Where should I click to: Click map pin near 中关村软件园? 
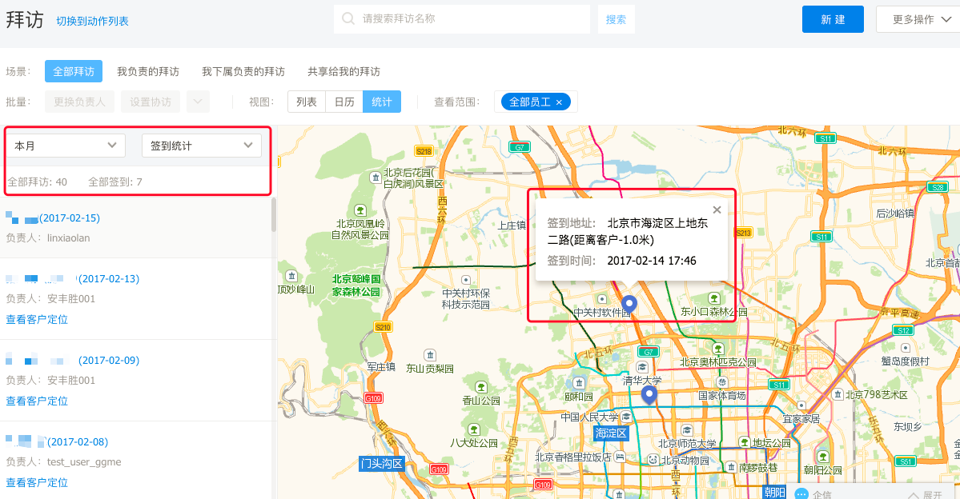630,304
